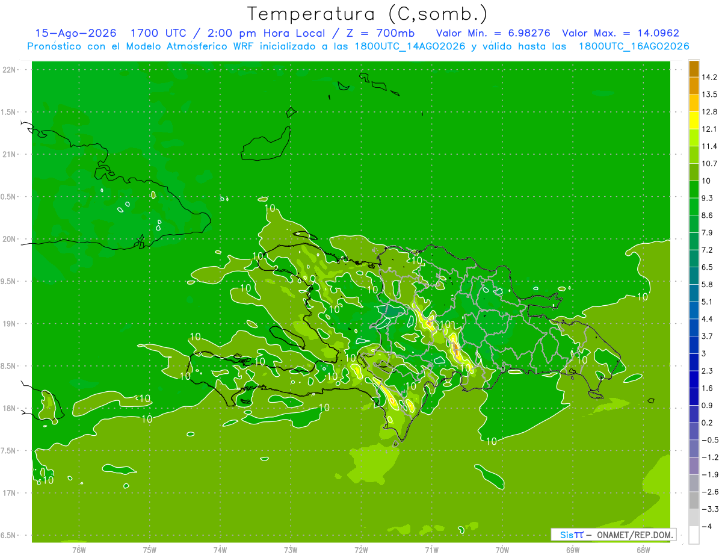This screenshot has height=558, width=722.
Task: Click the 18N latitude axis label
Action: (x=10, y=409)
